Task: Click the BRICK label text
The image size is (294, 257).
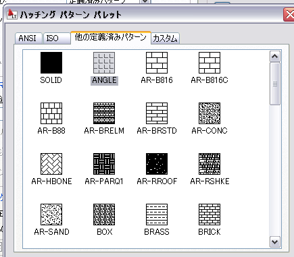Action: pos(210,232)
